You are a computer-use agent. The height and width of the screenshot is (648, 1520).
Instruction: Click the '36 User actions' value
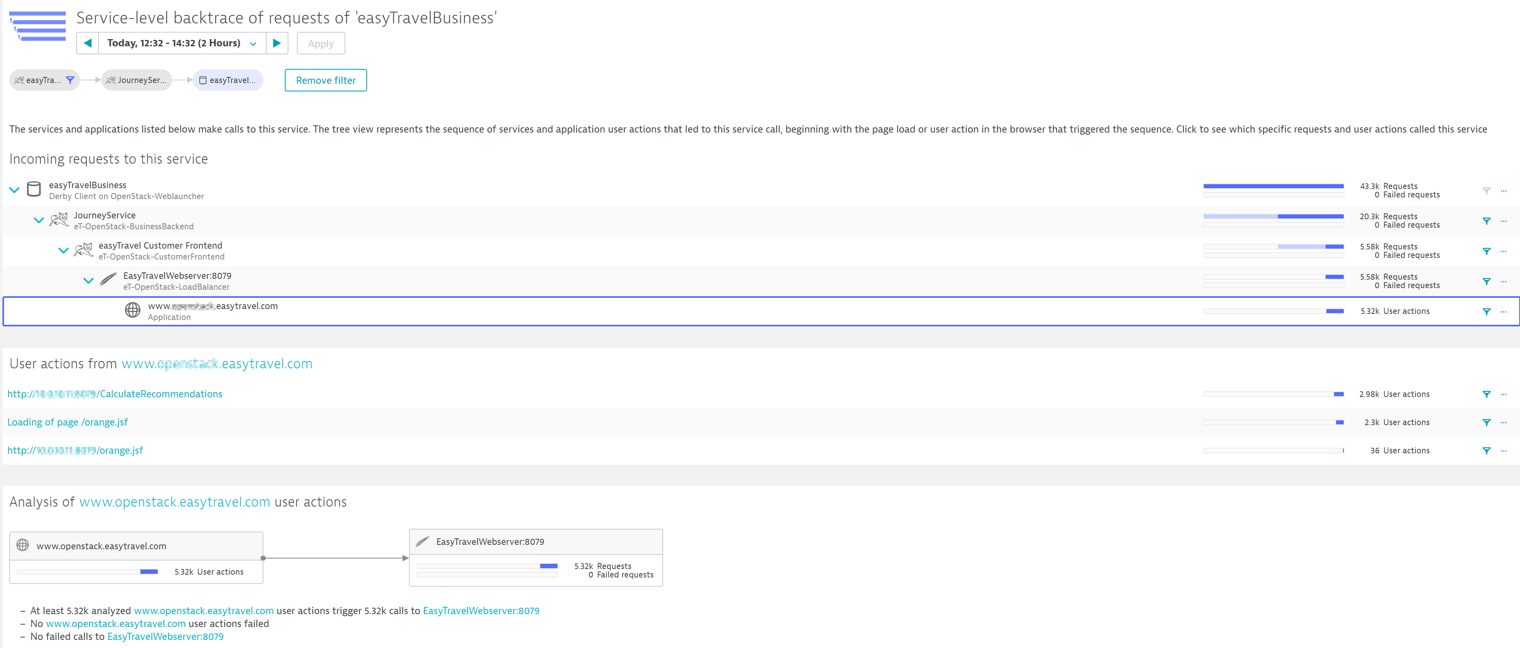coord(1400,451)
